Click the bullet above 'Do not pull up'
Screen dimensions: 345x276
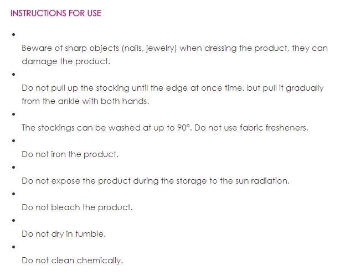tap(12, 75)
